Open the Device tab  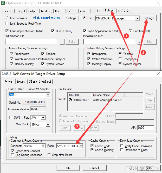[x=8, y=11]
